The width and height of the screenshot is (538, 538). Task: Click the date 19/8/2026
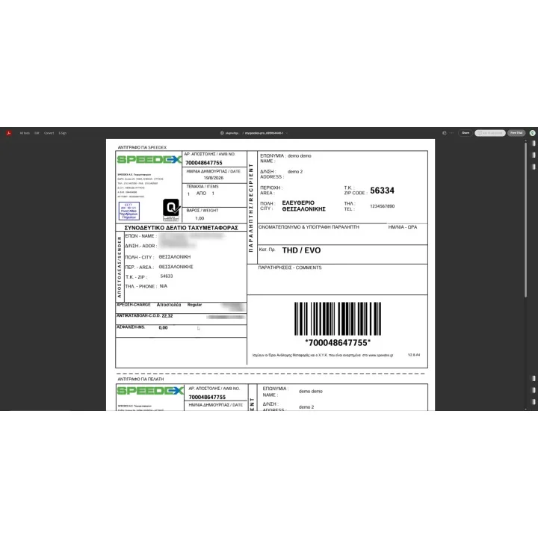click(x=214, y=178)
